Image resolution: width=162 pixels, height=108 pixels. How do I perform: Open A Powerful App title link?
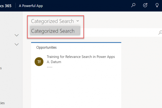coord(31,6)
